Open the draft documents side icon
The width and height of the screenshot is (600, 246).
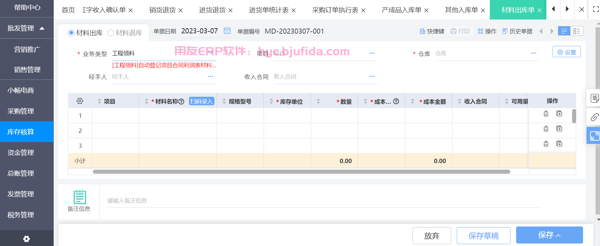(x=594, y=99)
